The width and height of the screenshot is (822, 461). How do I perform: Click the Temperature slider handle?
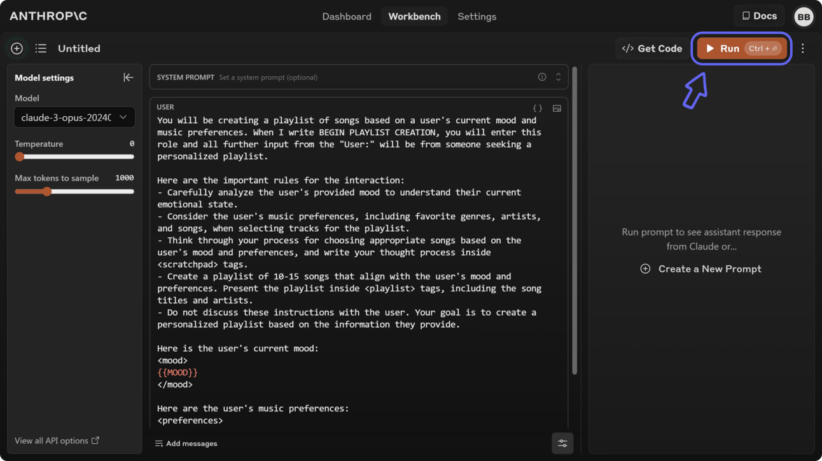coord(20,157)
